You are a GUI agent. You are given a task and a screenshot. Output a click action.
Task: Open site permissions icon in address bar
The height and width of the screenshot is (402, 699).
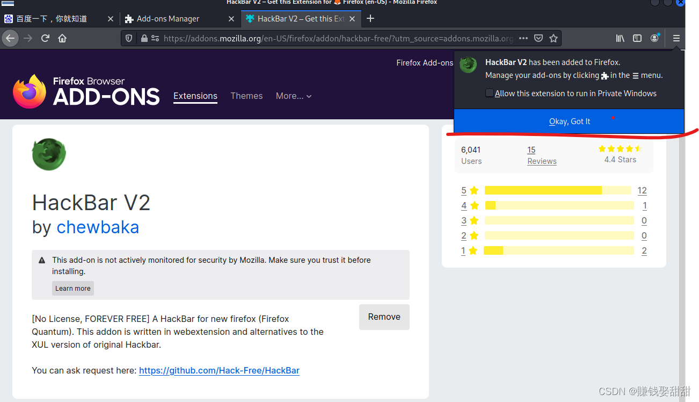155,38
